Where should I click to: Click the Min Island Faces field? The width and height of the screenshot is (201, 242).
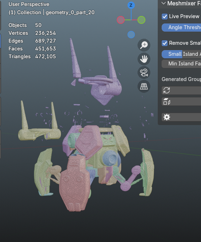(x=181, y=64)
